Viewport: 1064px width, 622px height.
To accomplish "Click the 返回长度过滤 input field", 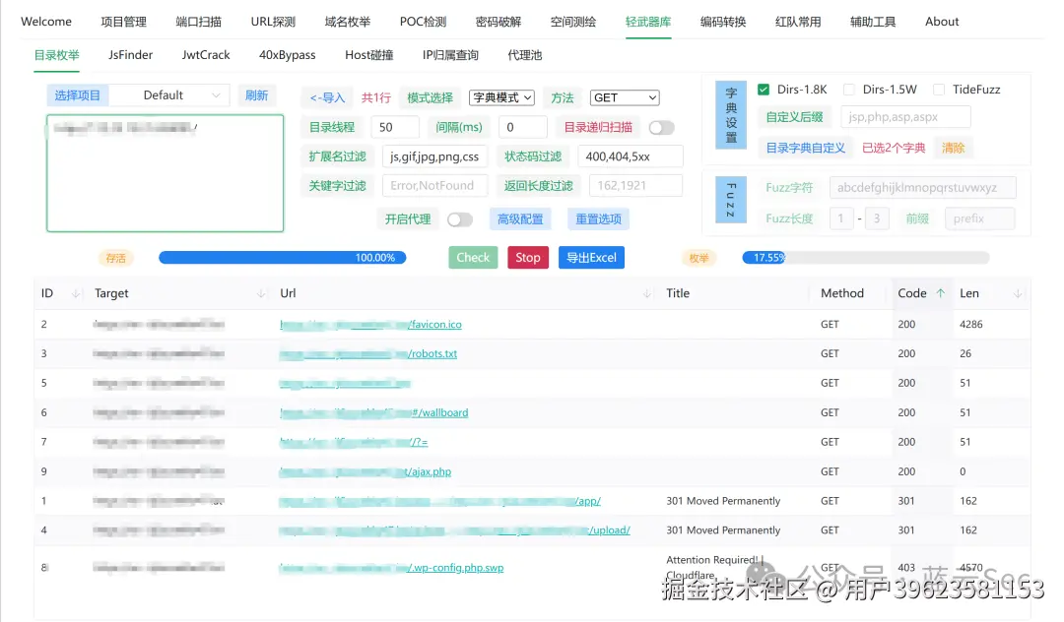I will click(635, 186).
